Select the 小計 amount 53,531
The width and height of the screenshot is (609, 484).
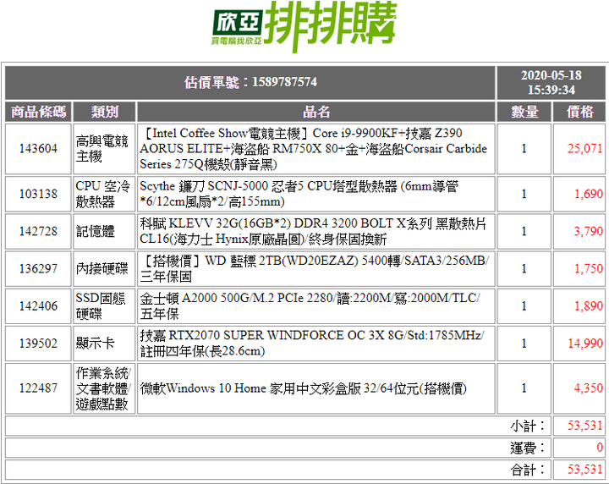pos(585,426)
